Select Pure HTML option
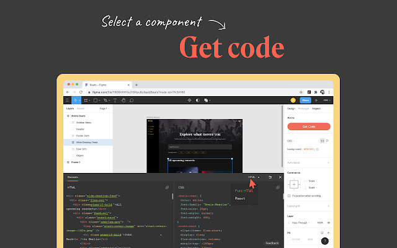The width and height of the screenshot is (397, 248). click(244, 191)
